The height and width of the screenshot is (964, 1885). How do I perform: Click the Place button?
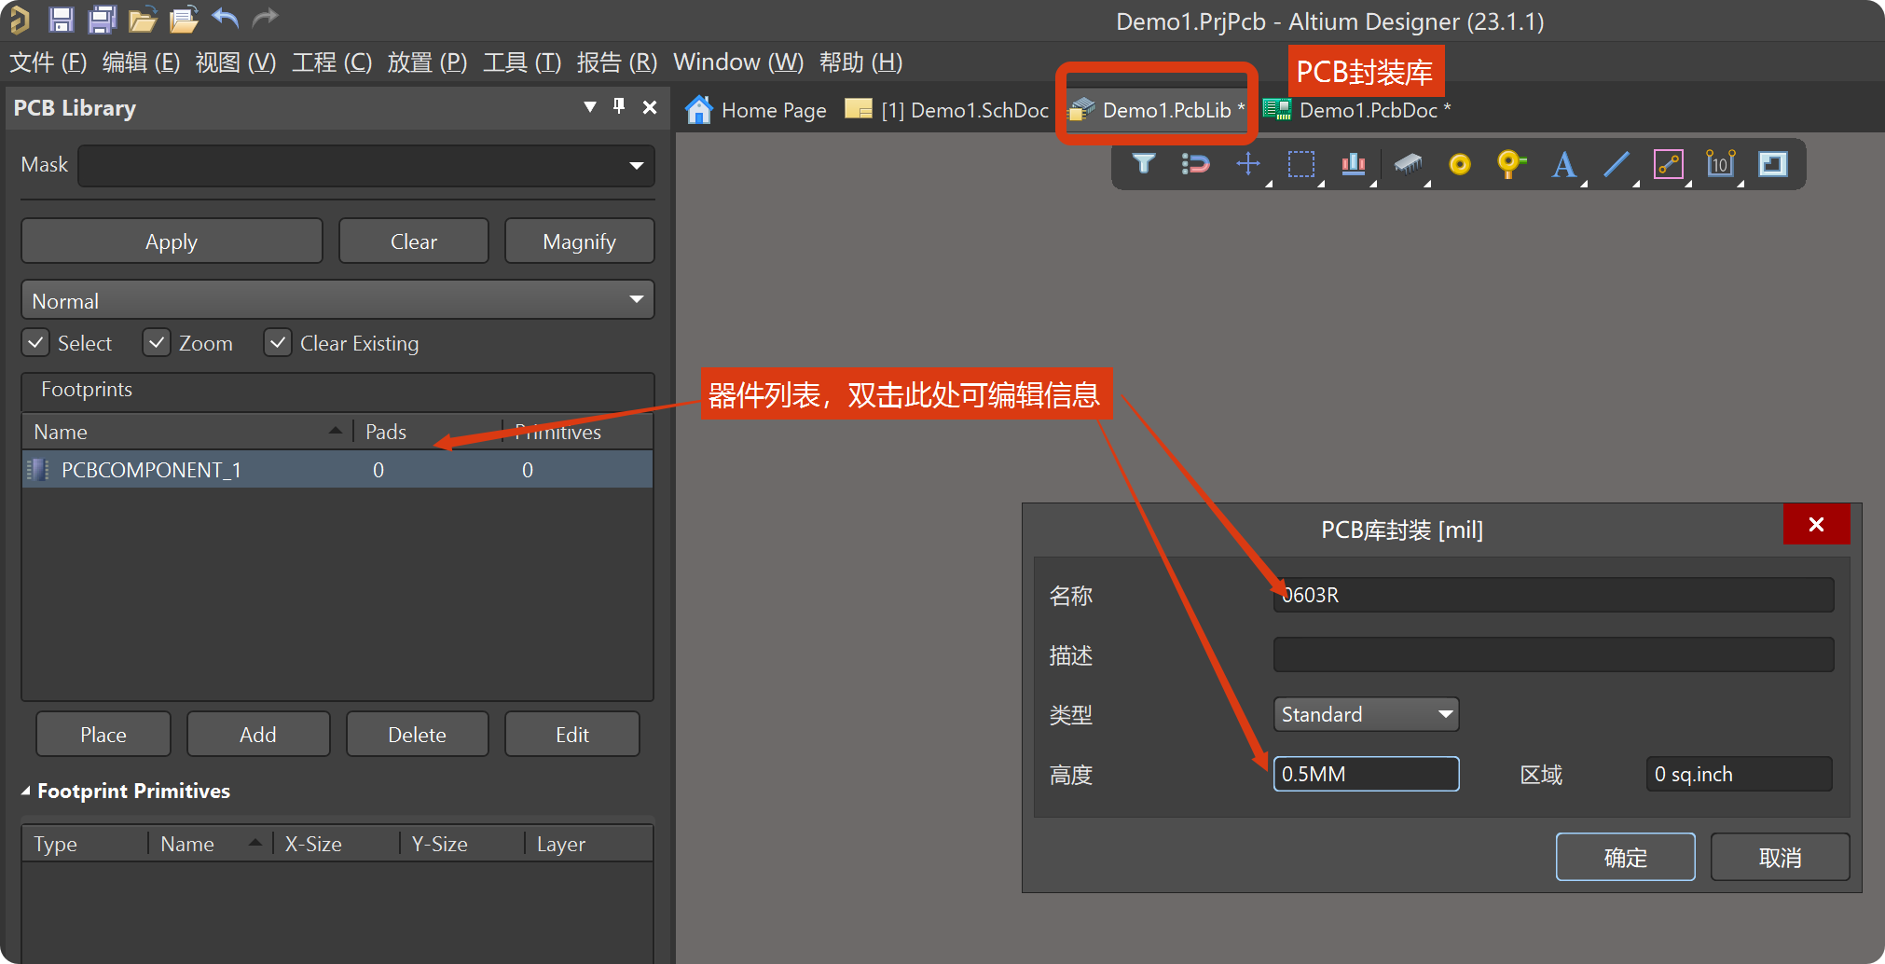[x=103, y=735]
